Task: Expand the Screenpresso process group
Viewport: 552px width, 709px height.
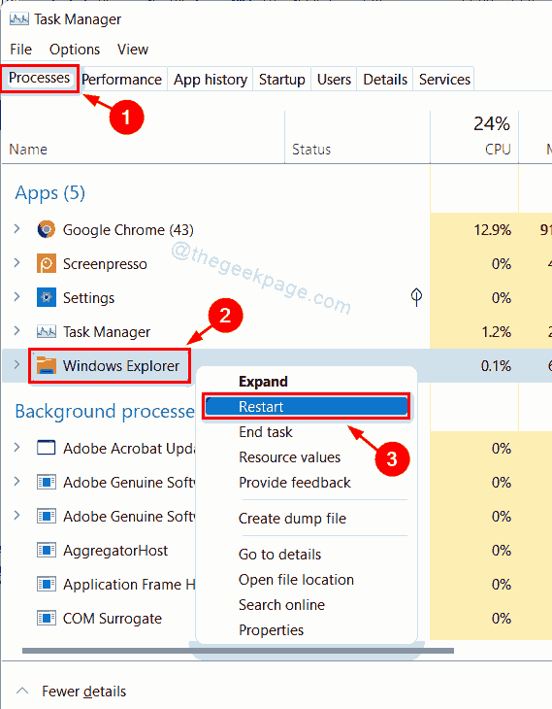Action: point(16,263)
